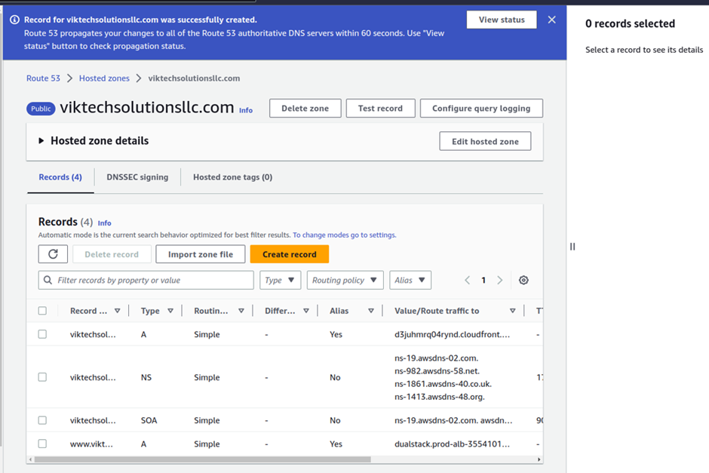Switch to the DNSSEC signing tab
Viewport: 709px width, 473px height.
tap(137, 177)
